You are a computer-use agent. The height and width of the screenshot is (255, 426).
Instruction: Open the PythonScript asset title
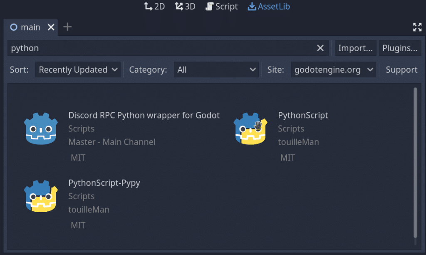point(303,115)
